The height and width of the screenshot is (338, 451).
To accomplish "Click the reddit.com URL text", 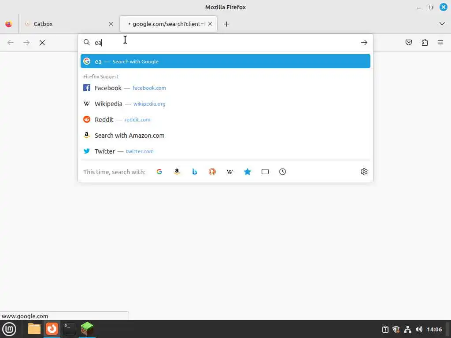I will click(137, 120).
